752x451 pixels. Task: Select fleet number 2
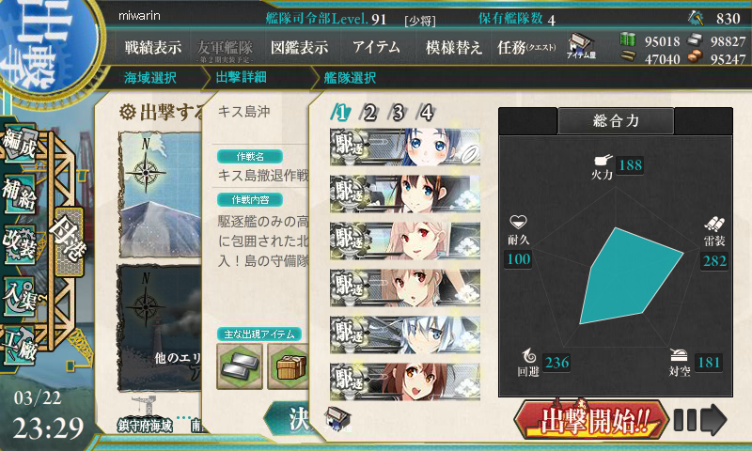click(x=368, y=113)
